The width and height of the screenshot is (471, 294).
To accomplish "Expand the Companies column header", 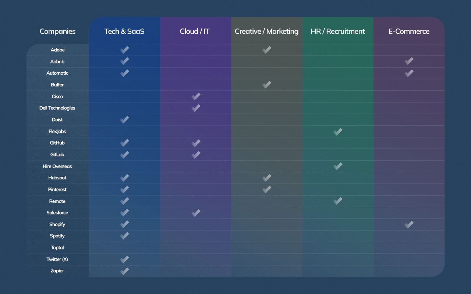I will point(57,31).
